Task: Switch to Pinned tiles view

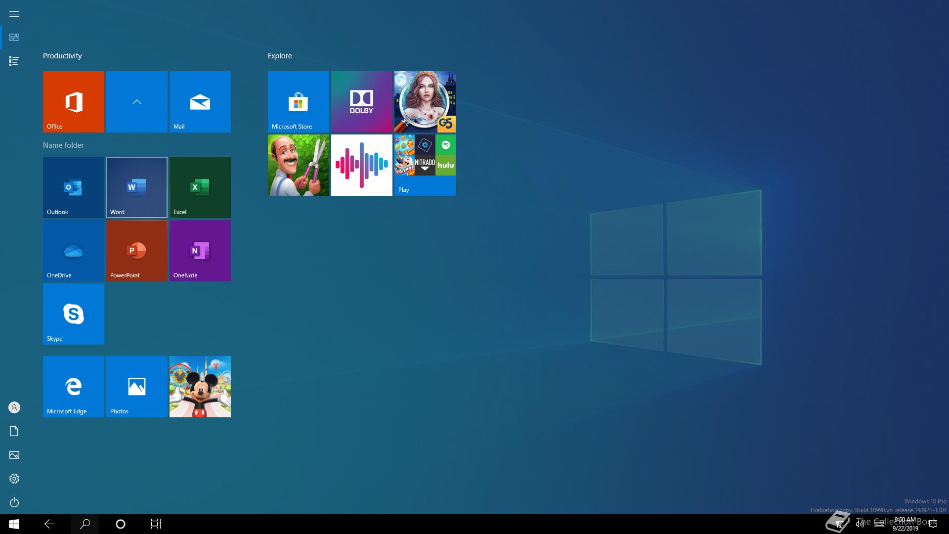Action: tap(14, 38)
